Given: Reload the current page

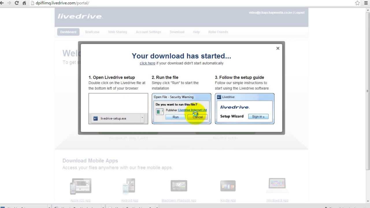Looking at the screenshot, I should [x=16, y=3].
